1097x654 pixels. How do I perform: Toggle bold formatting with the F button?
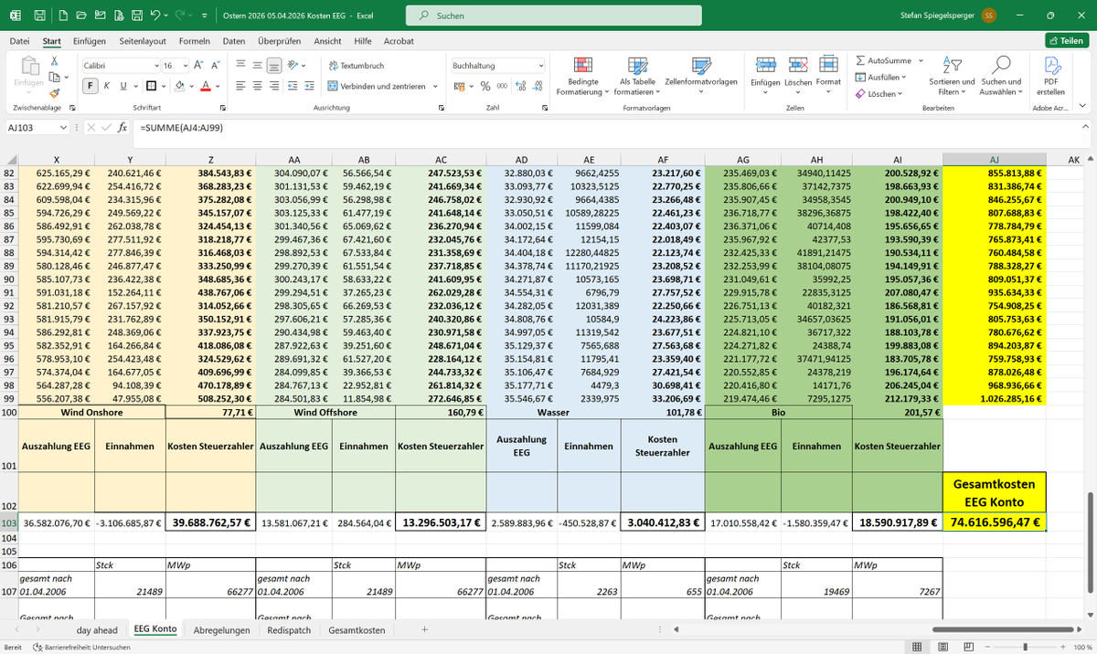pos(91,86)
